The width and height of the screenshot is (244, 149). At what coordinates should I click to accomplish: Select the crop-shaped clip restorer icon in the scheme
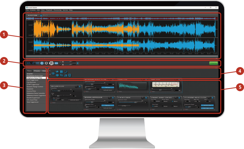62,75
